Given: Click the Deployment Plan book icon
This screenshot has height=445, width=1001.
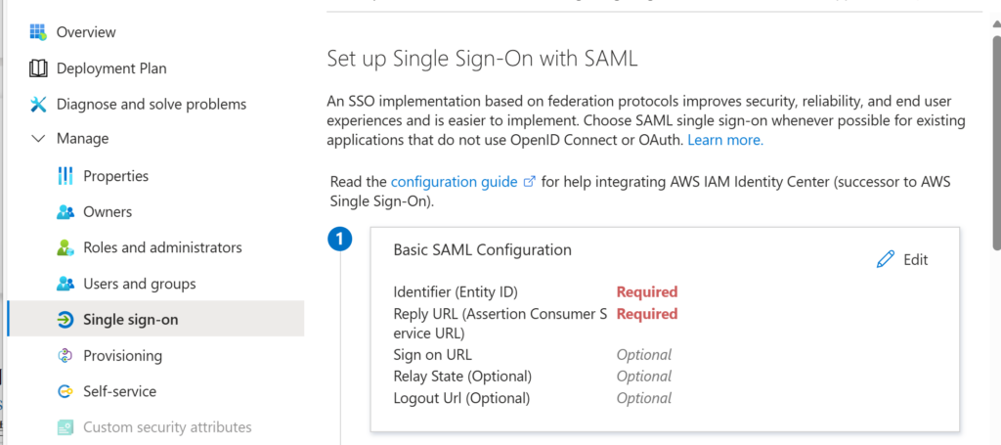Looking at the screenshot, I should coord(38,68).
